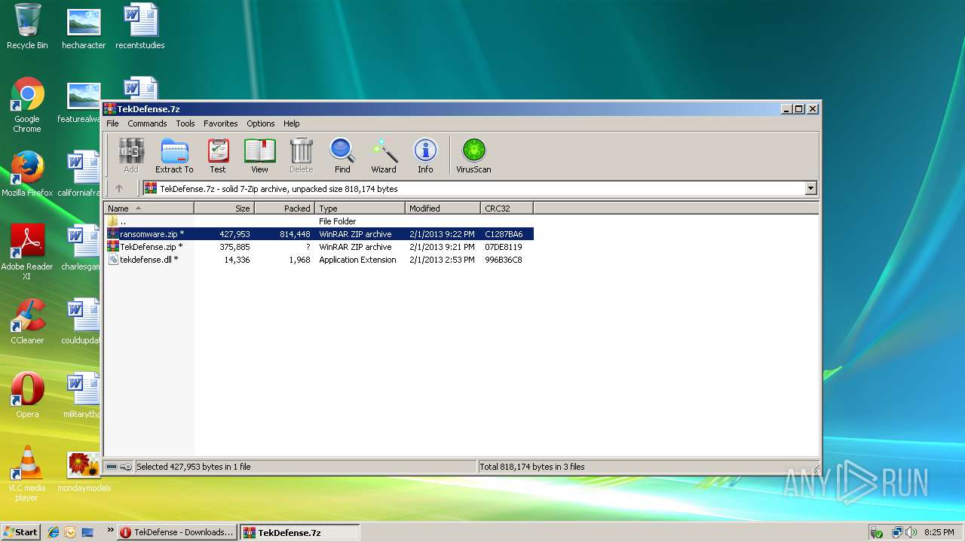
Task: Open the Tools menu
Action: click(x=185, y=123)
